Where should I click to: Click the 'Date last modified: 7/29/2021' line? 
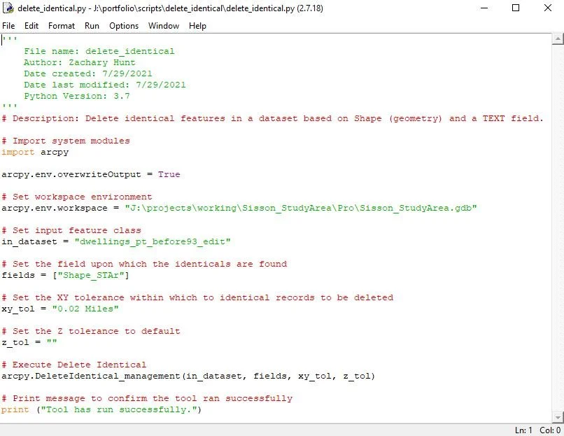(105, 85)
